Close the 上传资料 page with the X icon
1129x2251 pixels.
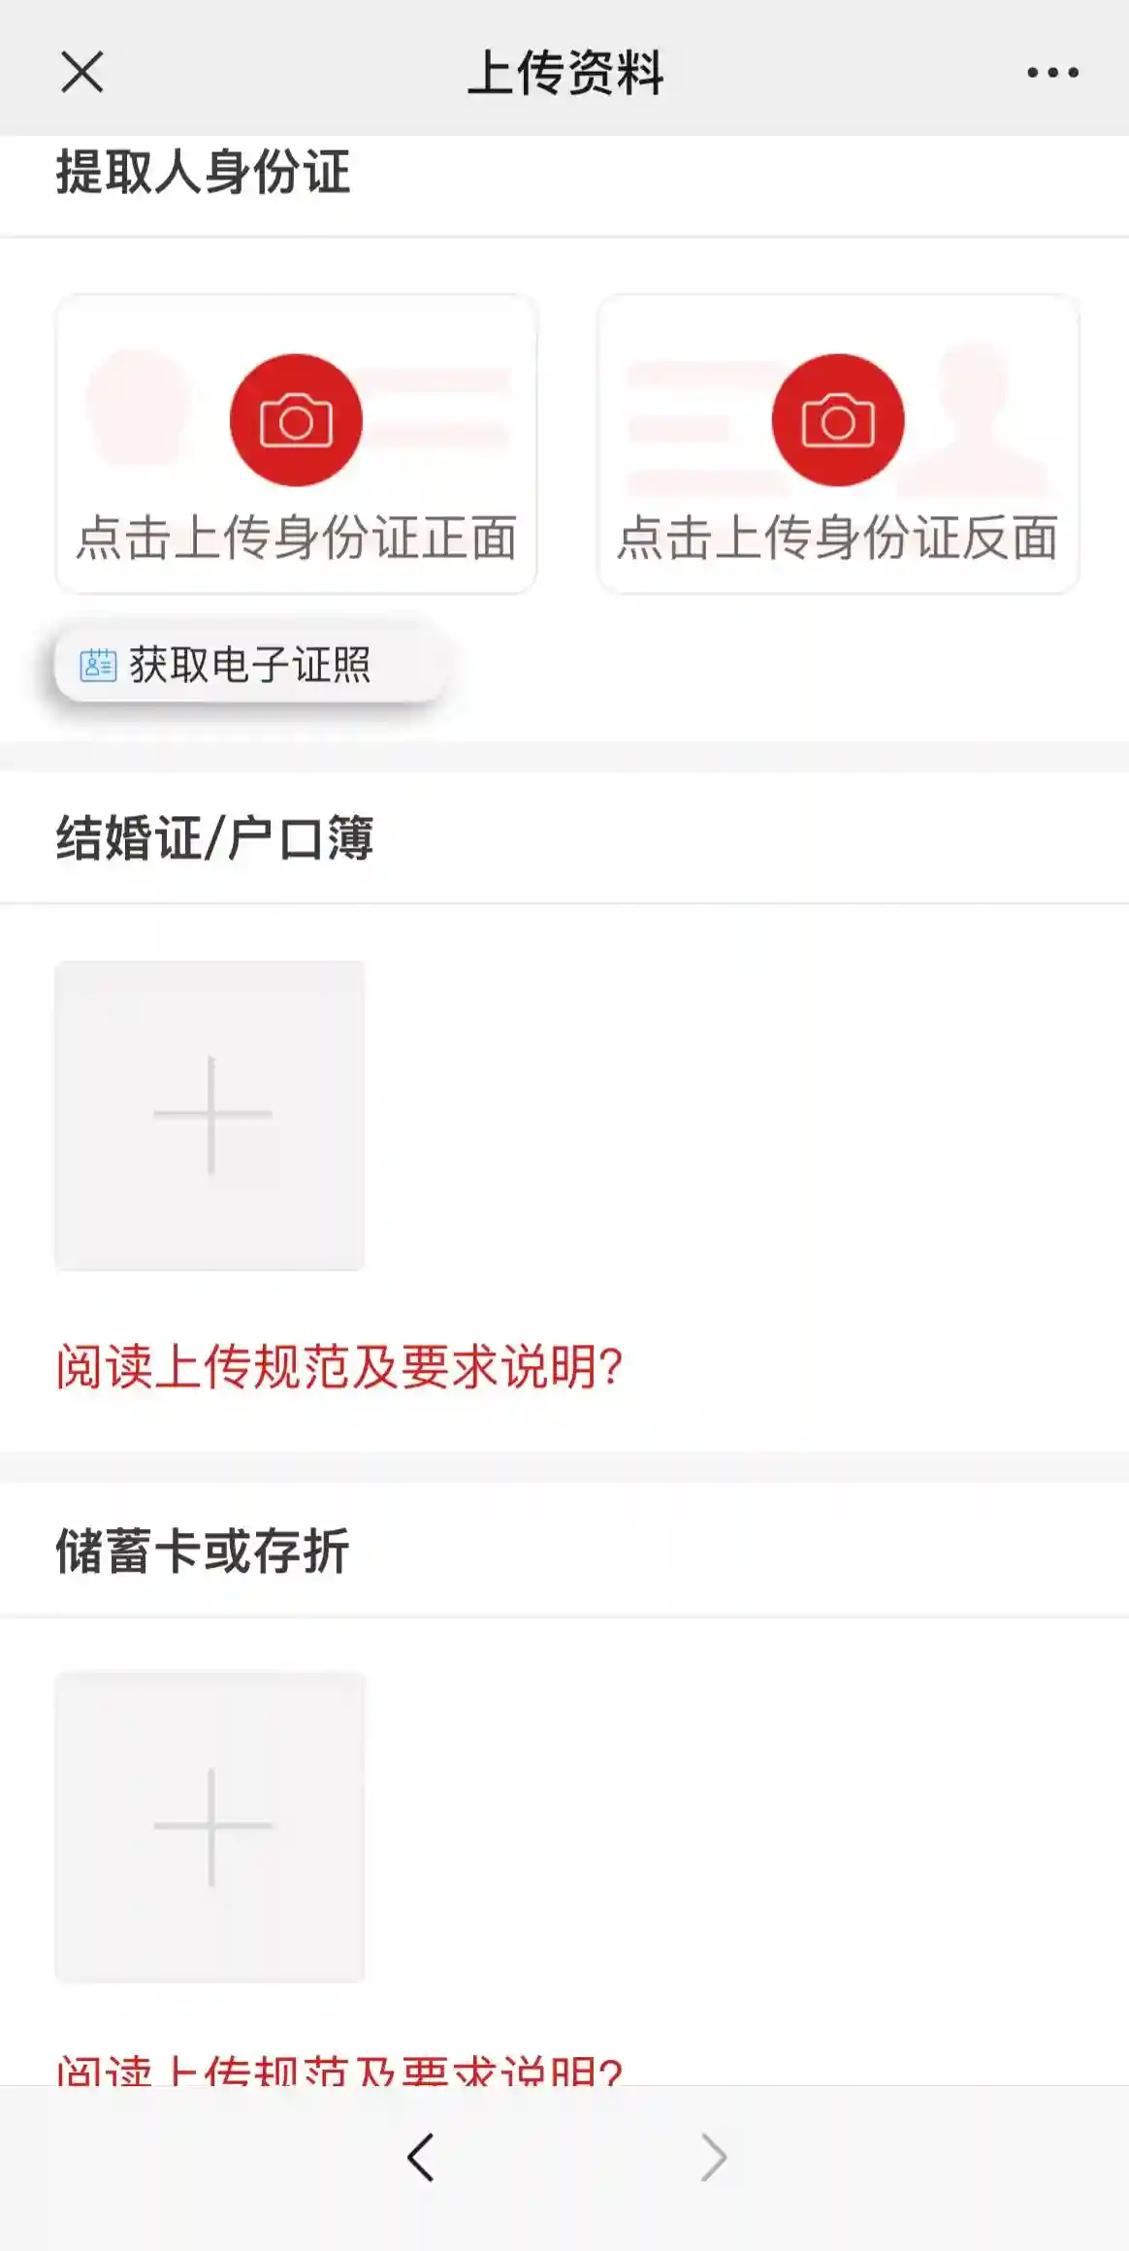pos(82,73)
